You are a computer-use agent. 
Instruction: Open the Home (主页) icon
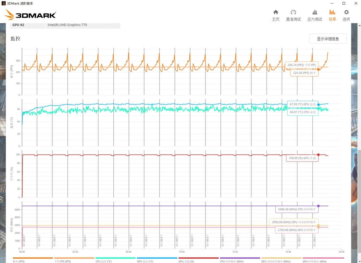[276, 12]
